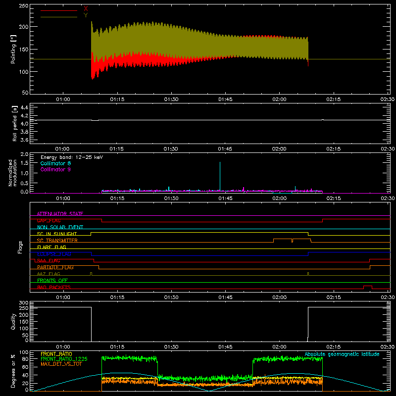
Task: Click the 'Collimator 8' legend entry
Action: pyautogui.click(x=55, y=163)
